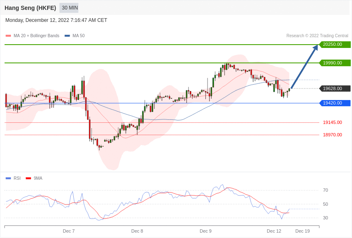Click the Dec 7 date axis label
The image size is (352, 238).
[x=69, y=231]
